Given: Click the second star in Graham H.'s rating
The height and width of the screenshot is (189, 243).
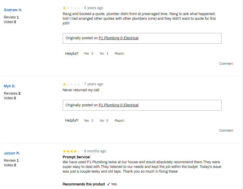Looking at the screenshot, I should pyautogui.click(x=68, y=8).
